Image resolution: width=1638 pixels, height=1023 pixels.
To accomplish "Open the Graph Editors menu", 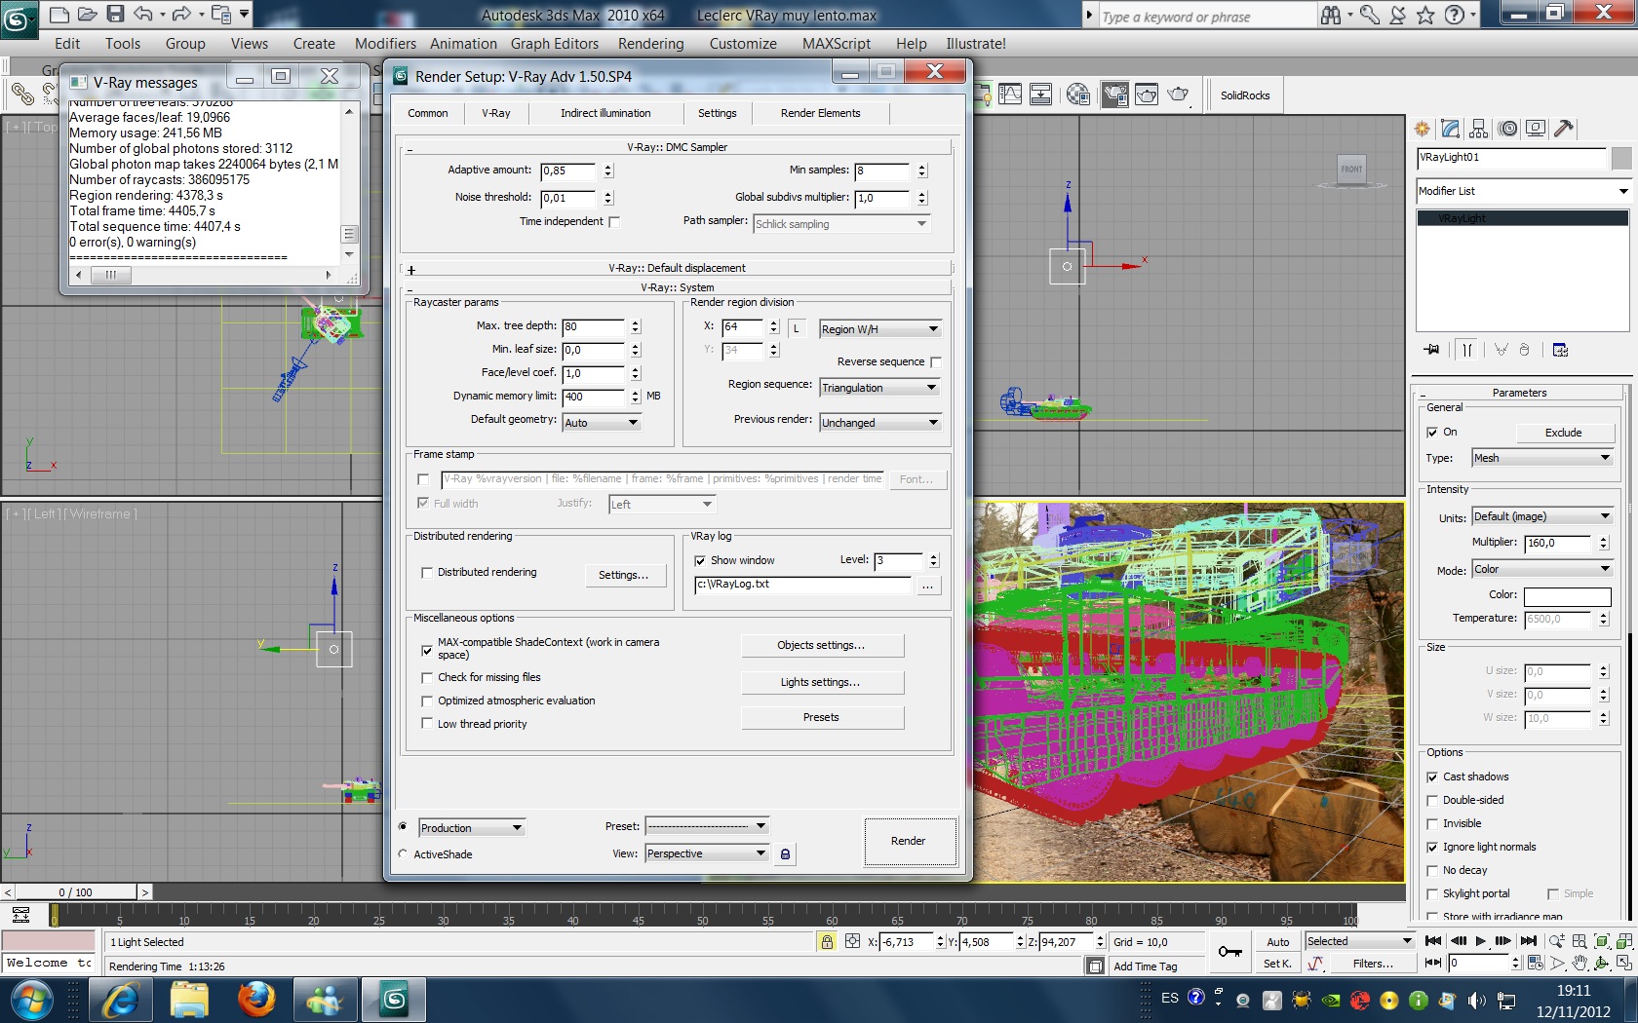I will coord(554,44).
